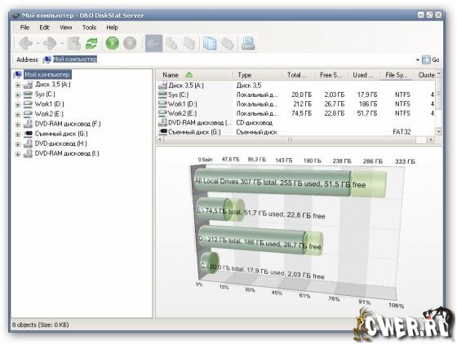Click the highlighted disk view toolbar icon
Image resolution: width=457 pixels, height=344 pixels.
(153, 43)
